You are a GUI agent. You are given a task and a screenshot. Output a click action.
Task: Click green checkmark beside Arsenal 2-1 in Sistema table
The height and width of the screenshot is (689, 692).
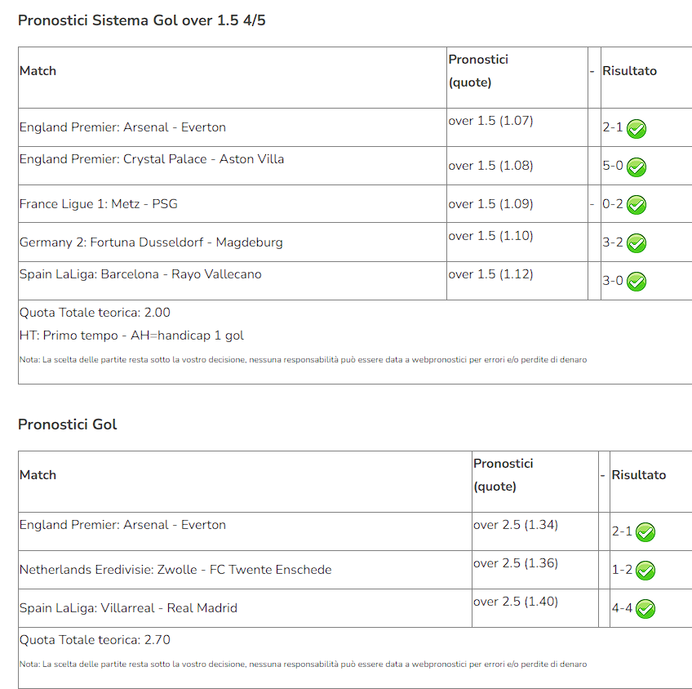coord(637,129)
